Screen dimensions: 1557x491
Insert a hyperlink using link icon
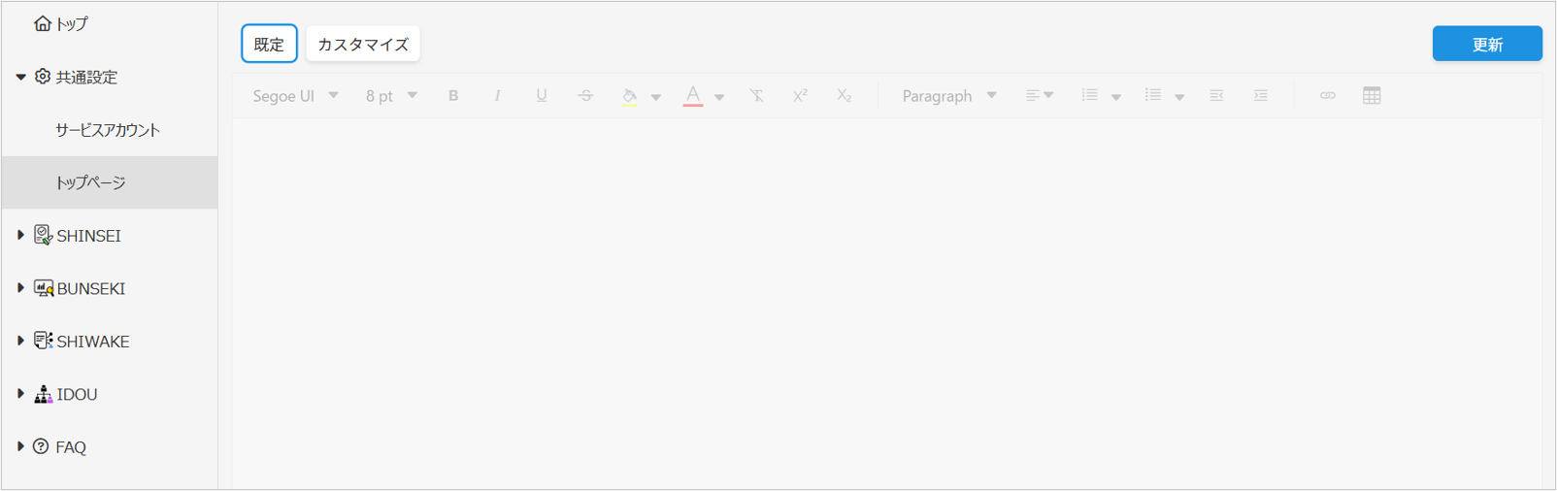pos(1327,95)
